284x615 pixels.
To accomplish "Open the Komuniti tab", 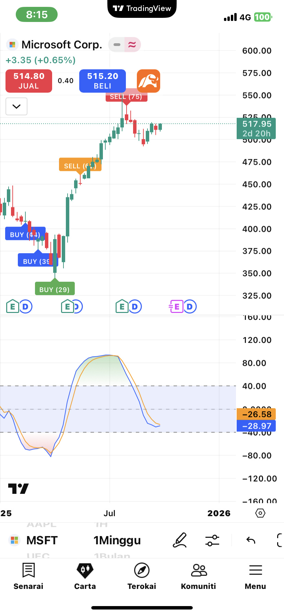I will click(x=199, y=577).
